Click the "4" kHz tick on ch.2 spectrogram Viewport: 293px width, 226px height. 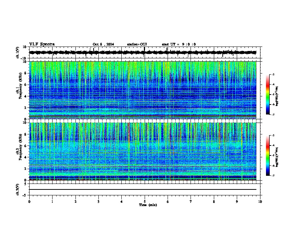click(x=26, y=157)
